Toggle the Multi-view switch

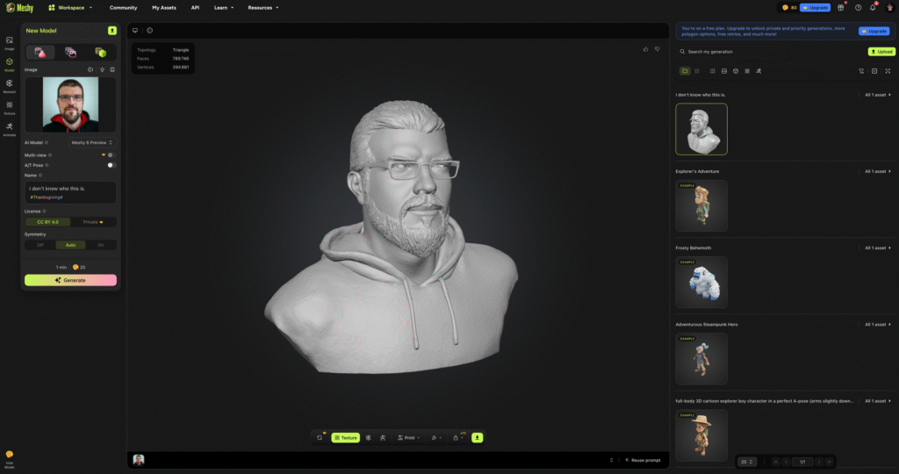[x=111, y=154]
